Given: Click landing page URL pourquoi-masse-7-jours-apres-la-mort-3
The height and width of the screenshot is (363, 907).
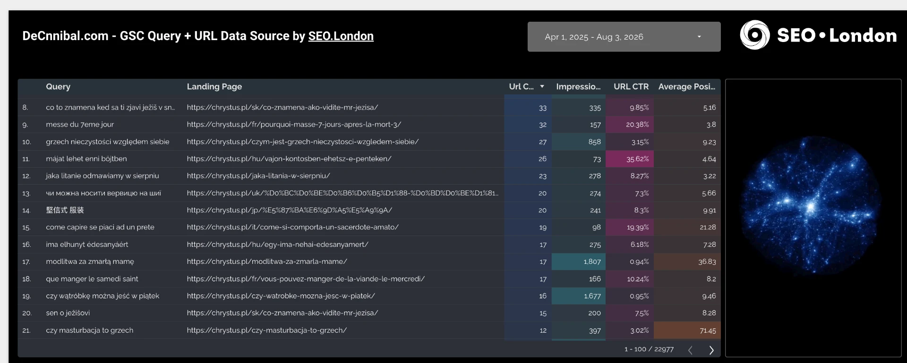Looking at the screenshot, I should tap(294, 125).
